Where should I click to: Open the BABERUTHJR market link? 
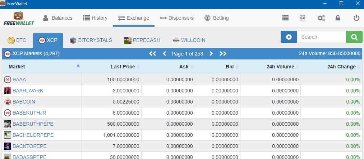pyautogui.click(x=29, y=113)
